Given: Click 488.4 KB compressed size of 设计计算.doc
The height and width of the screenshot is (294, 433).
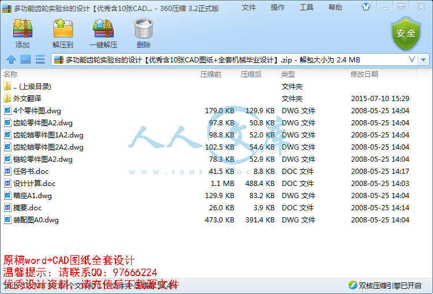Looking at the screenshot, I should 260,184.
